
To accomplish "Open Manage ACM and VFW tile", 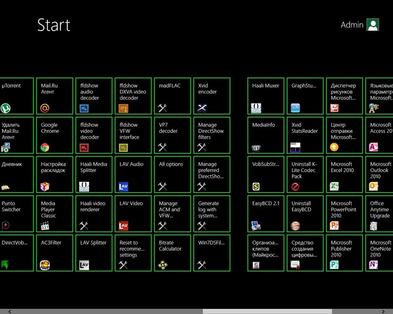I will pyautogui.click(x=173, y=214).
